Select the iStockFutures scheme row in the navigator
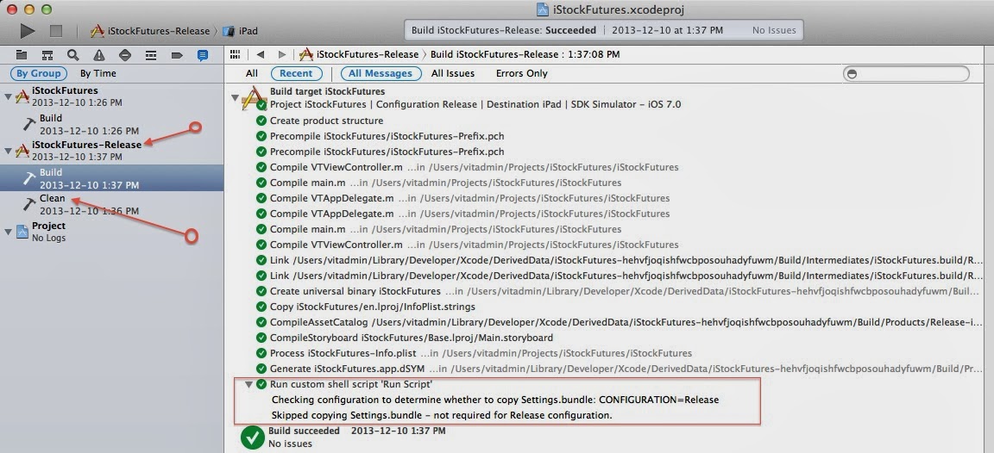This screenshot has height=453, width=994. point(111,96)
